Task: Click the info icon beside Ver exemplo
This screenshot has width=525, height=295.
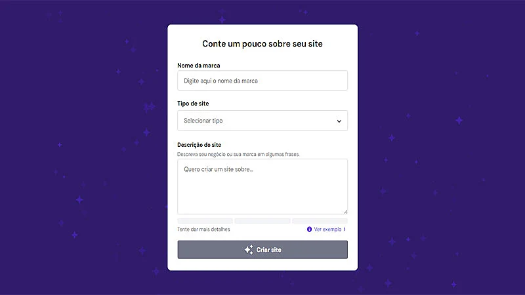Action: click(x=309, y=229)
